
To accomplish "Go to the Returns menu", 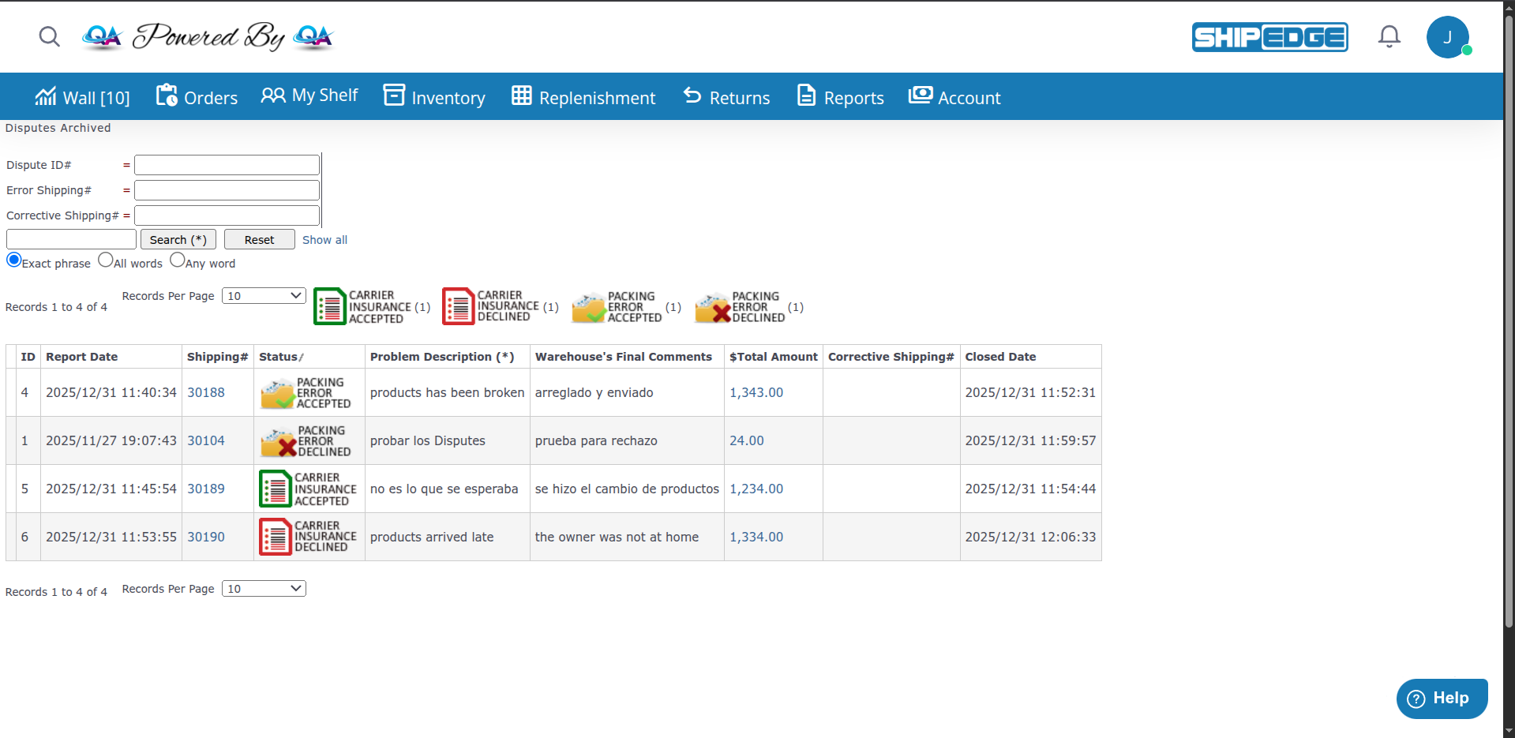I will (726, 97).
